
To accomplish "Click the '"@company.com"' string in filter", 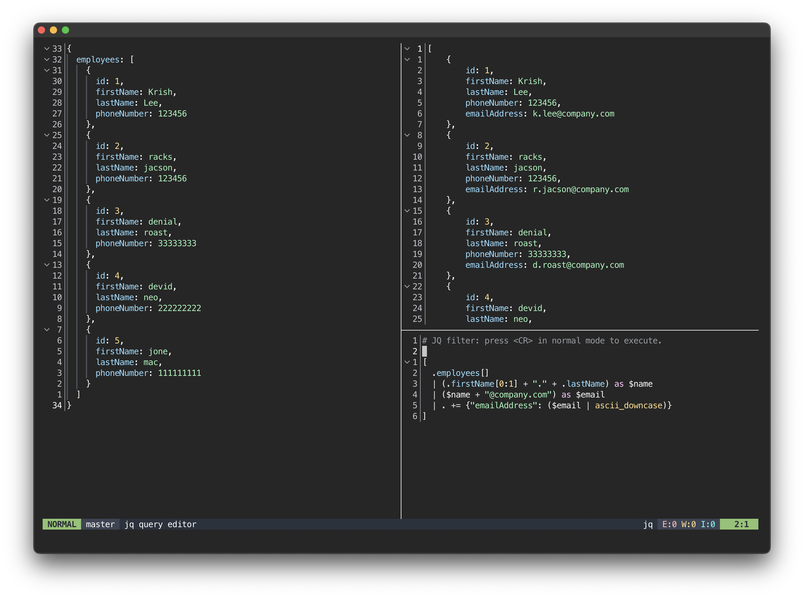I will click(x=518, y=394).
